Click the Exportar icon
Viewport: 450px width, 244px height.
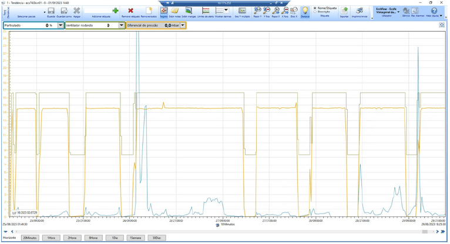point(344,11)
